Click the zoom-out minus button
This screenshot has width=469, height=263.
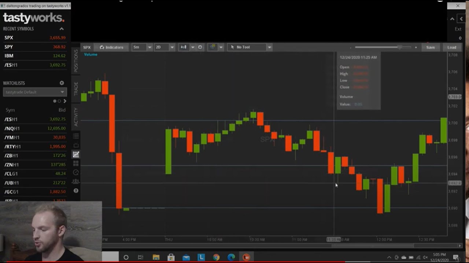click(351, 47)
